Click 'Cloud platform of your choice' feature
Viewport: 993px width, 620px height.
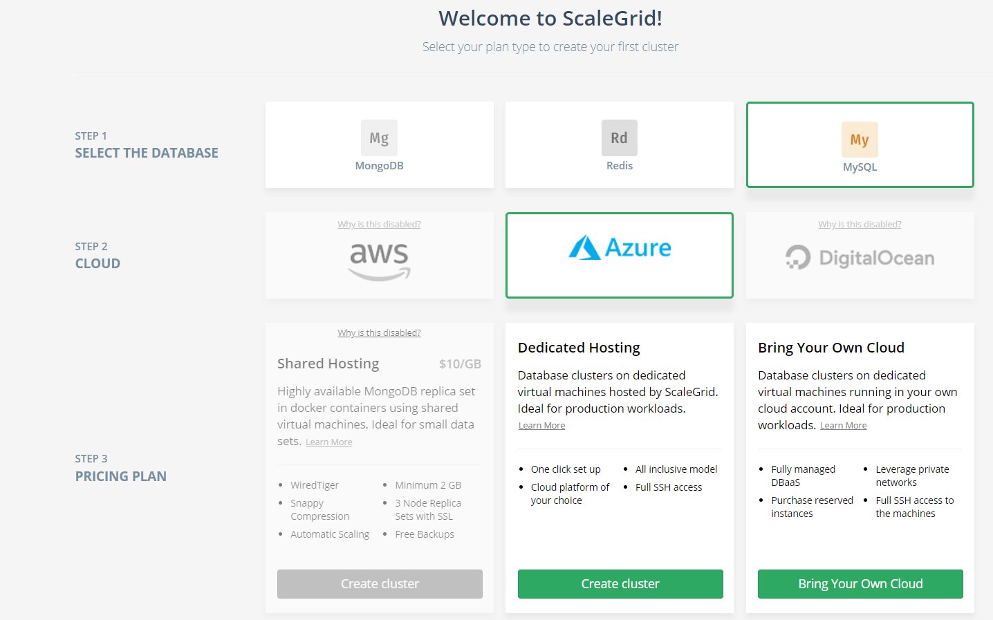[570, 494]
